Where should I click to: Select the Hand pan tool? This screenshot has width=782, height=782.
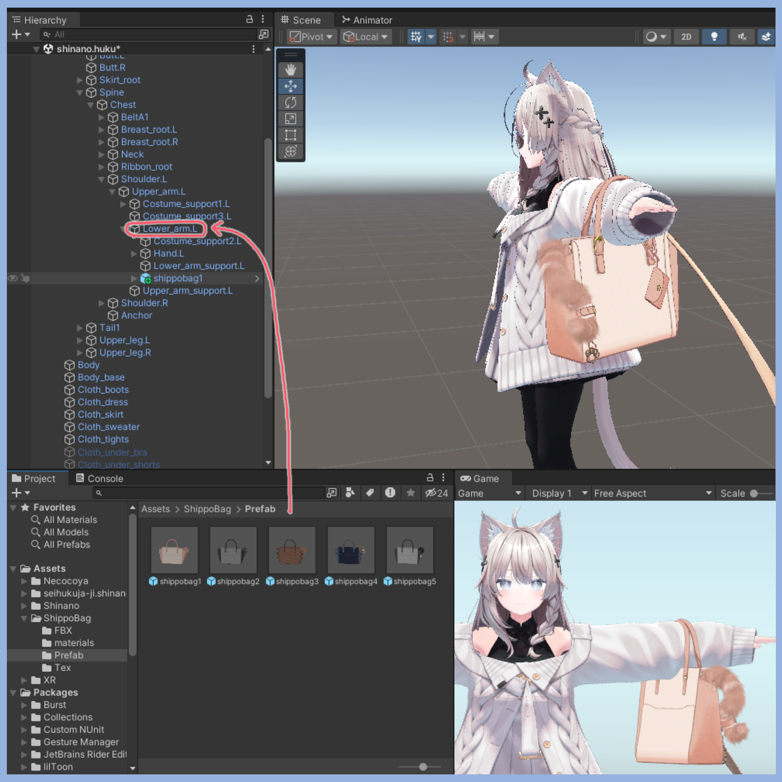click(291, 69)
